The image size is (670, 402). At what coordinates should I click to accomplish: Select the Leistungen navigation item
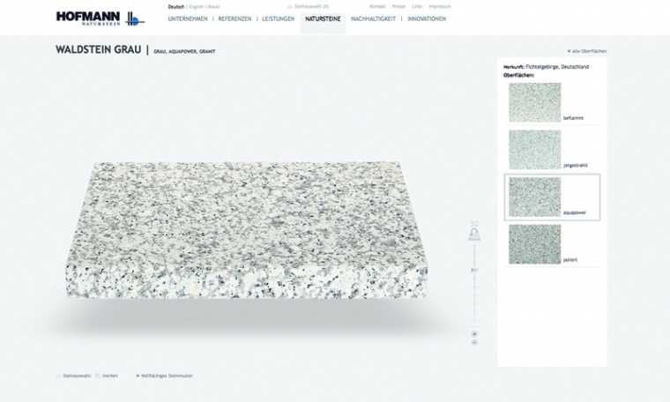point(278,19)
